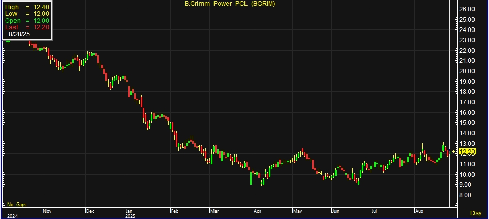489x219 pixels.
Task: Click the Apr label on the time axis
Action: click(257, 211)
